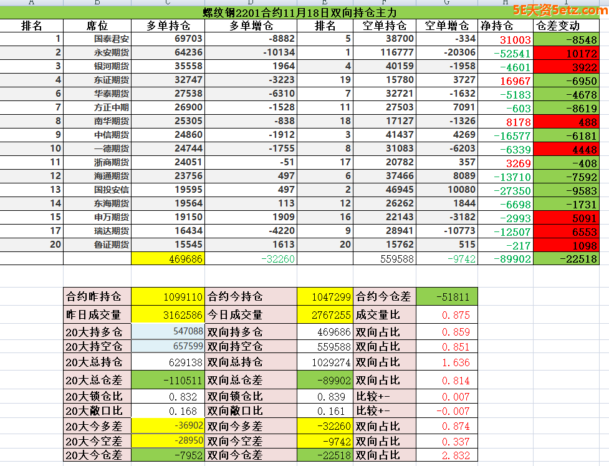Select the 0.161 双向敞口比 value cell
This screenshot has height=466, width=609.
coord(325,411)
